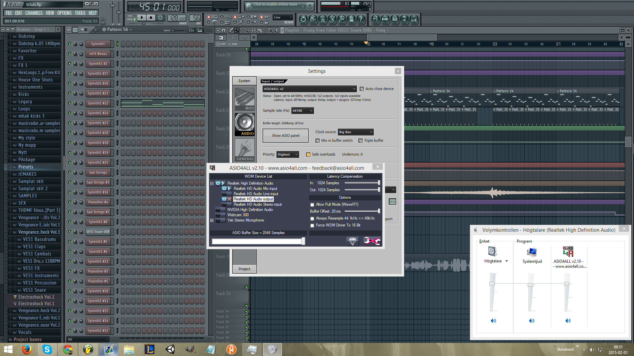The height and width of the screenshot is (356, 634).
Task: Click the Undo history toolbar icon
Action: [303, 19]
